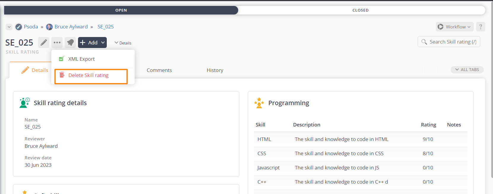This screenshot has width=493, height=194.
Task: Click the XML Export file icon
Action: tap(61, 59)
